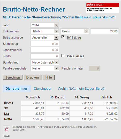Image resolution: width=121 pixels, height=139 pixels.
Task: Click the income amount field showing 33000
Action: coord(104,31)
